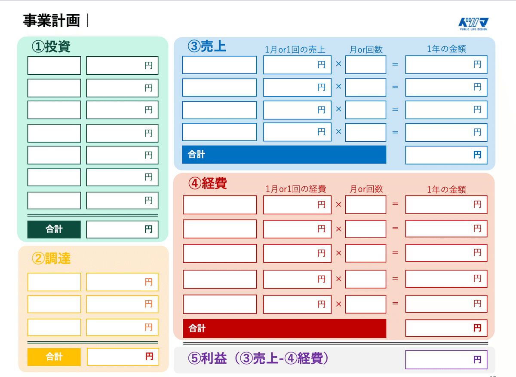The image size is (516, 377).
Task: Click the × symbol in first 売上 row
Action: pyautogui.click(x=338, y=64)
